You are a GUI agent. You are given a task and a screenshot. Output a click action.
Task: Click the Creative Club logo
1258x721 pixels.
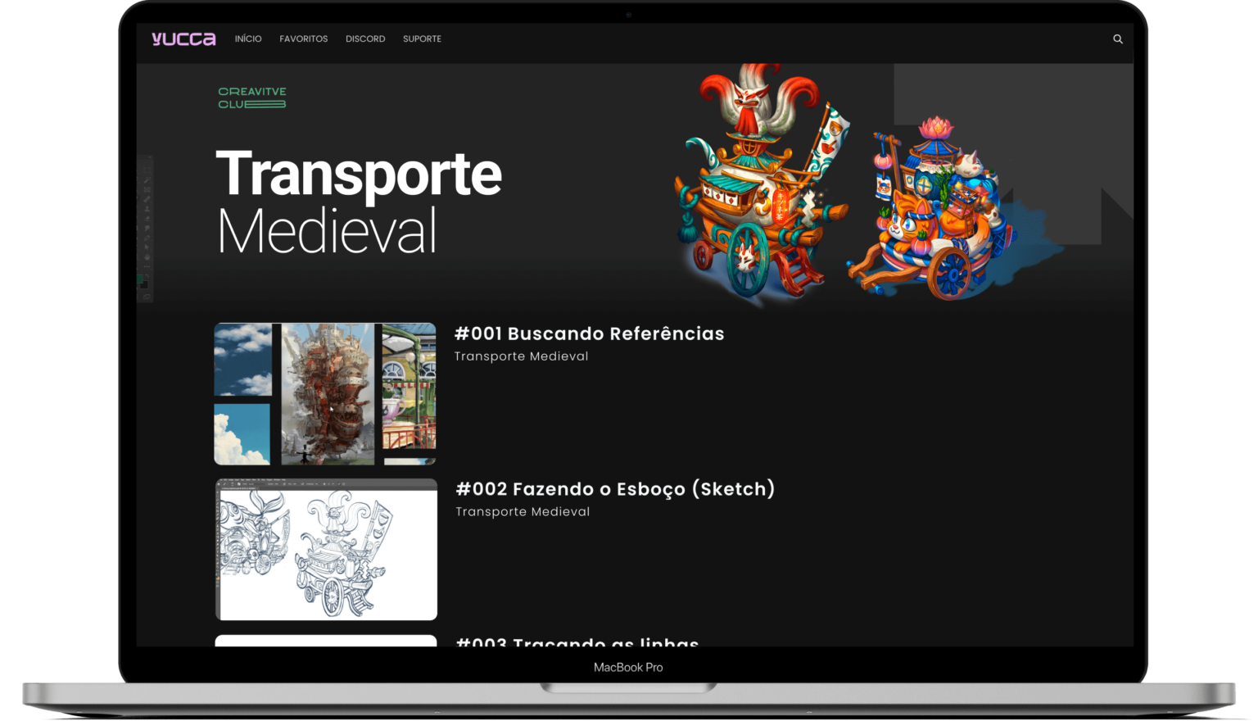(251, 97)
